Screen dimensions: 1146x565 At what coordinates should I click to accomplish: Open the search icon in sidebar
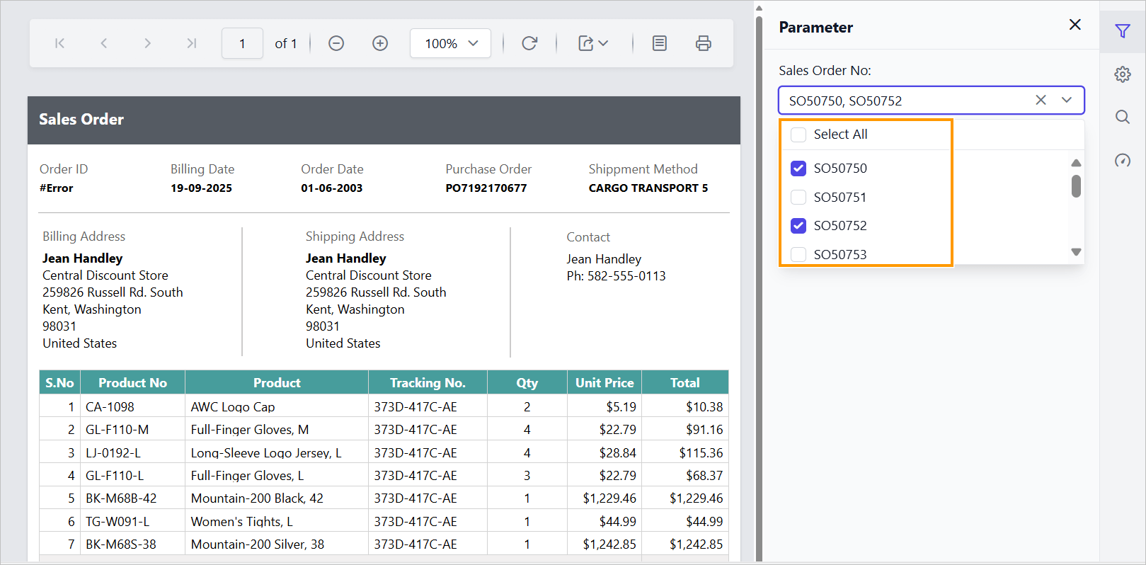[x=1122, y=117]
